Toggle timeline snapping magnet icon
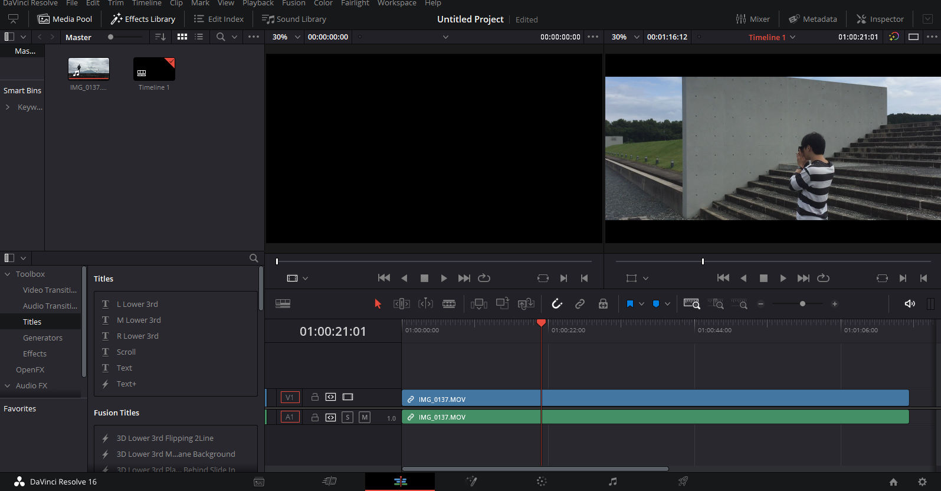The width and height of the screenshot is (941, 491). pos(556,304)
